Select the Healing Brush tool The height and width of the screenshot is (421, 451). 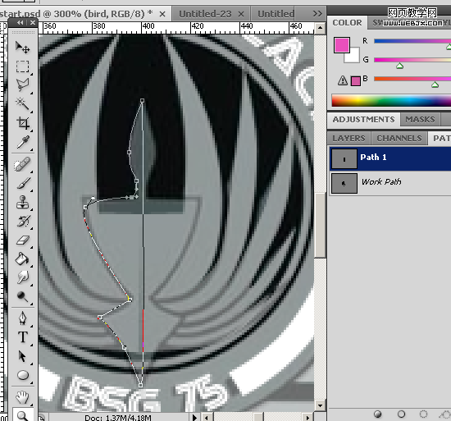click(22, 165)
